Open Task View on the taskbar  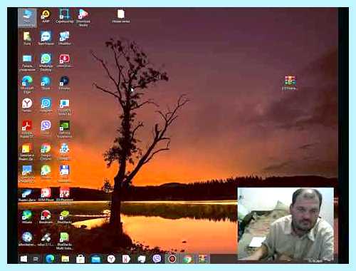point(36,259)
